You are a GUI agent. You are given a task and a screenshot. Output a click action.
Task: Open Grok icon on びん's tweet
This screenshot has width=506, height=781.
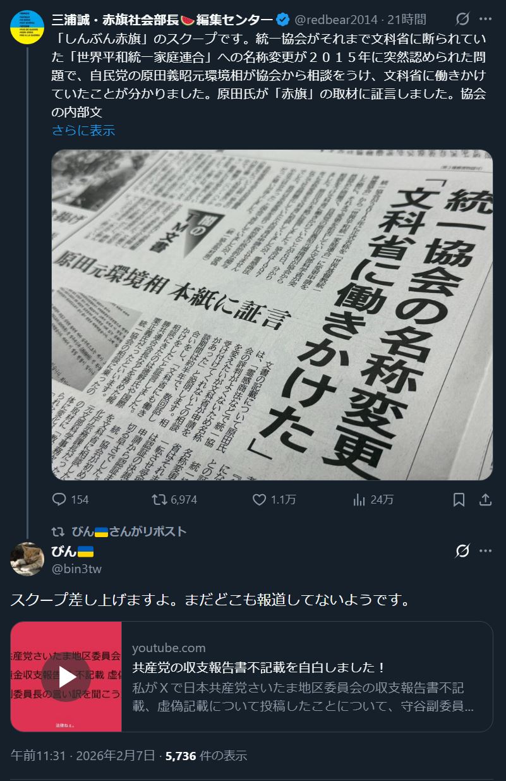tap(462, 551)
